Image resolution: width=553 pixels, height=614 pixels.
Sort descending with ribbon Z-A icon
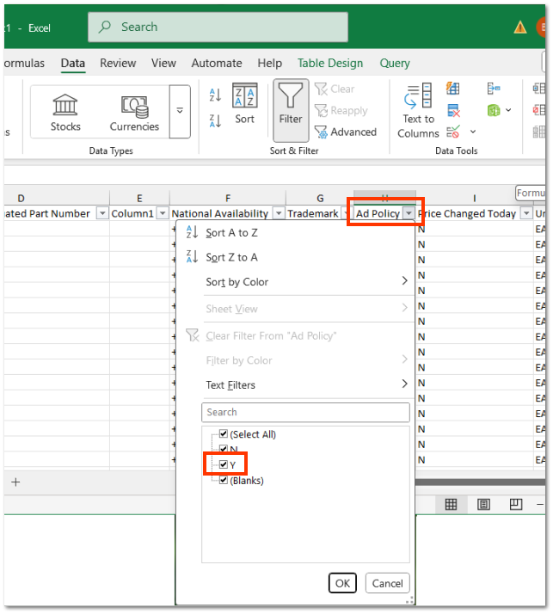click(215, 120)
